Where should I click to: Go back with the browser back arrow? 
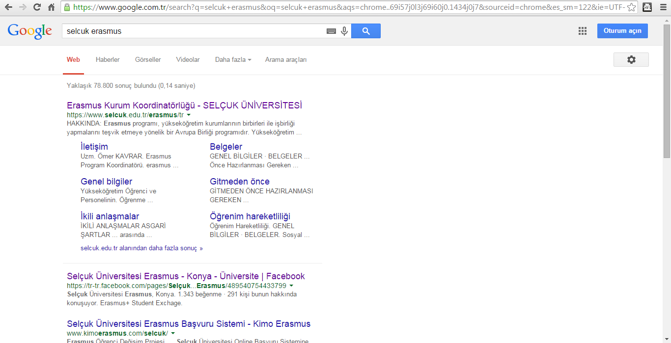(8, 7)
